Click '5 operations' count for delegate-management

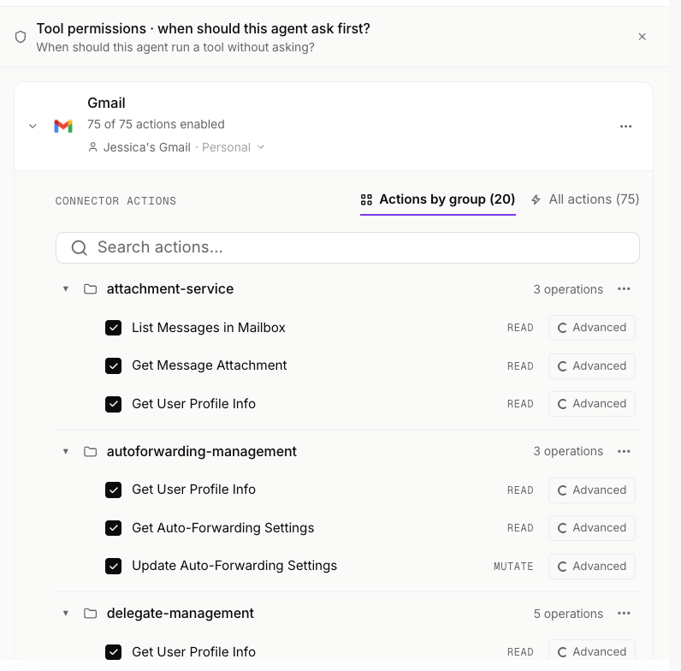click(x=568, y=614)
